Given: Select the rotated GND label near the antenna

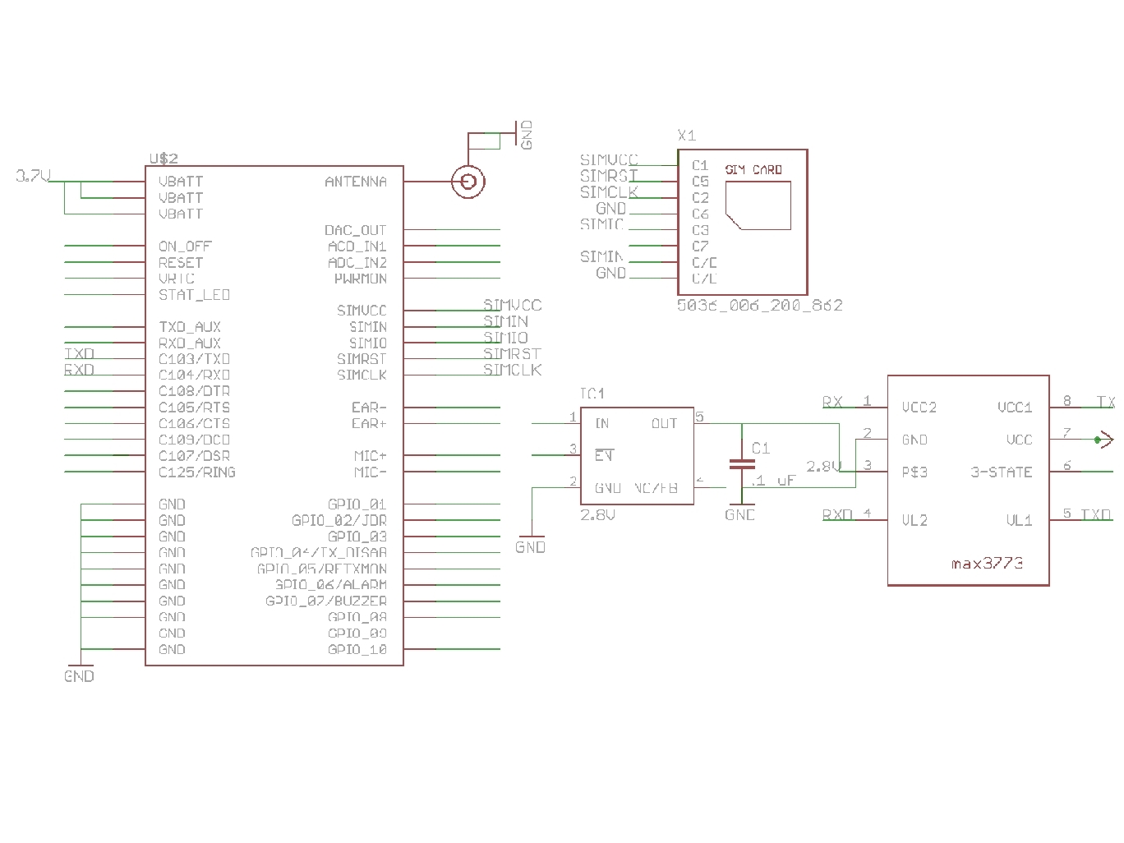Looking at the screenshot, I should click(526, 135).
